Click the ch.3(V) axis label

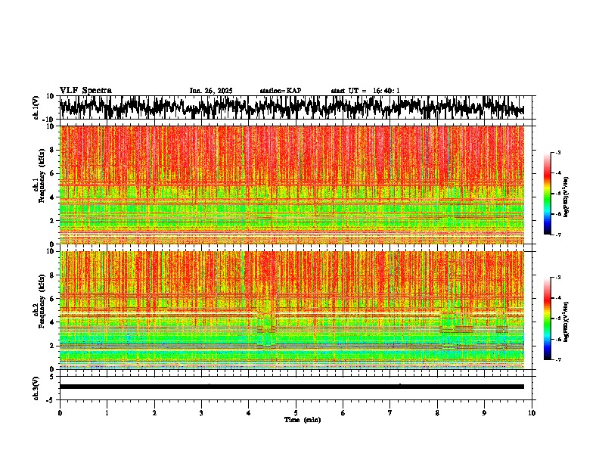(36, 388)
